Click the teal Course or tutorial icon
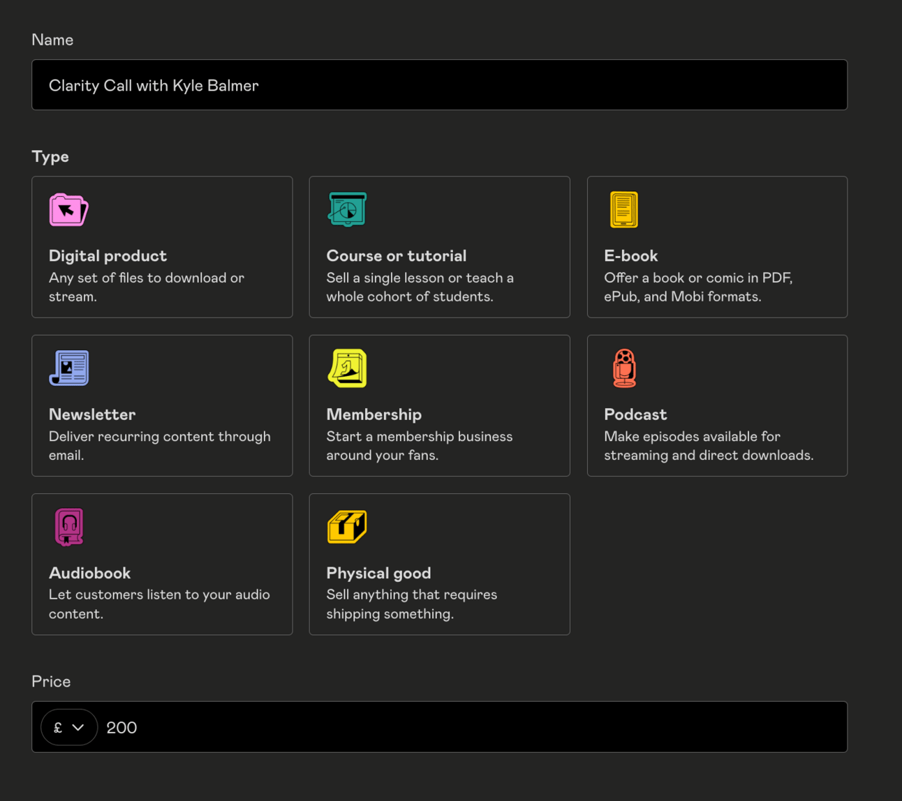Image resolution: width=902 pixels, height=801 pixels. pyautogui.click(x=347, y=209)
